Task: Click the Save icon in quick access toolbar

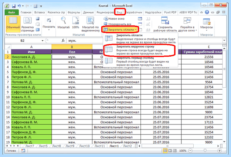Action: point(14,6)
